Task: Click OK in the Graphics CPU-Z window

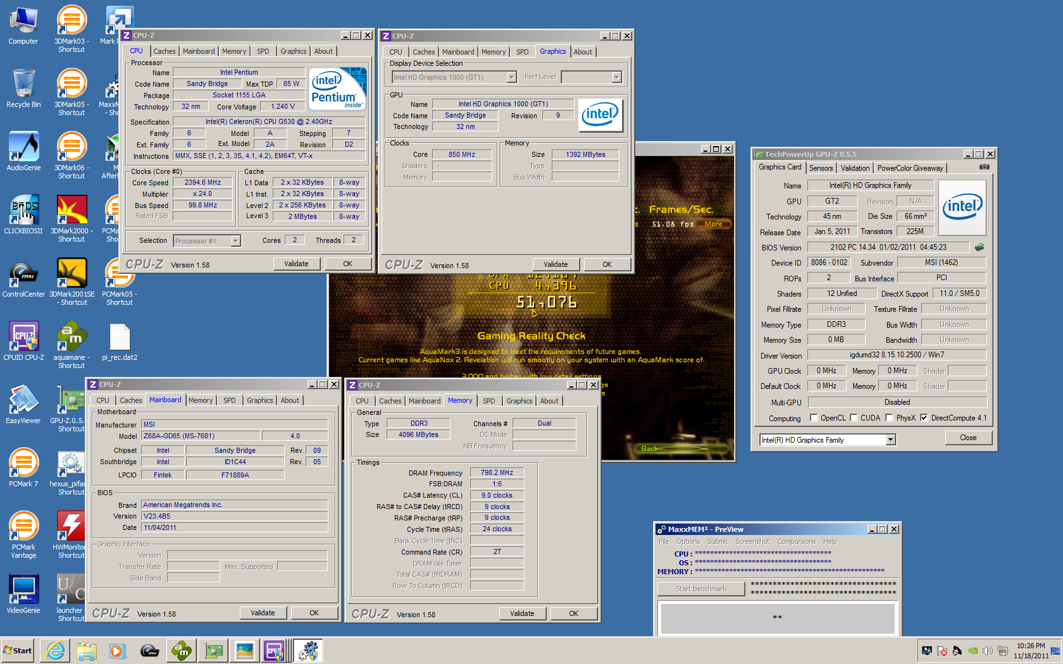Action: pos(607,264)
